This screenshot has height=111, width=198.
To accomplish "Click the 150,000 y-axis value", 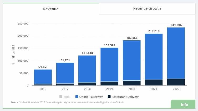I will 23,48.
